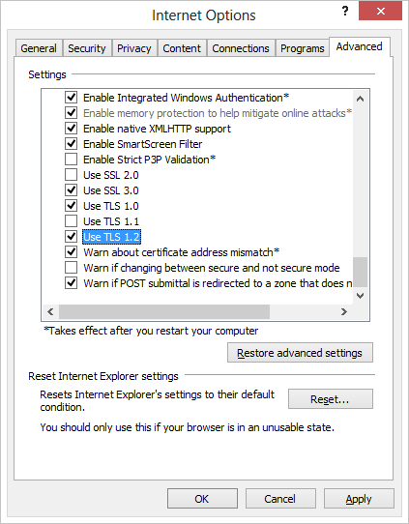Enable Strict P3P Validation checkbox

pos(71,160)
